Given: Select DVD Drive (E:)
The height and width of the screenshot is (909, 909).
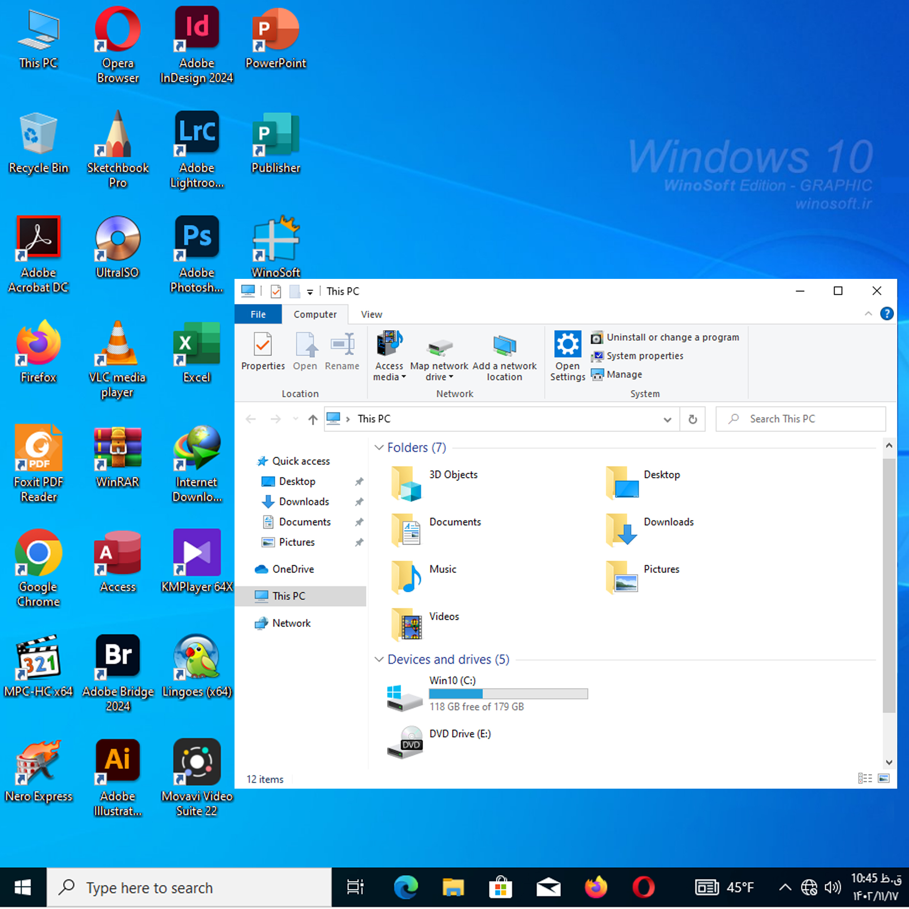Looking at the screenshot, I should point(439,742).
